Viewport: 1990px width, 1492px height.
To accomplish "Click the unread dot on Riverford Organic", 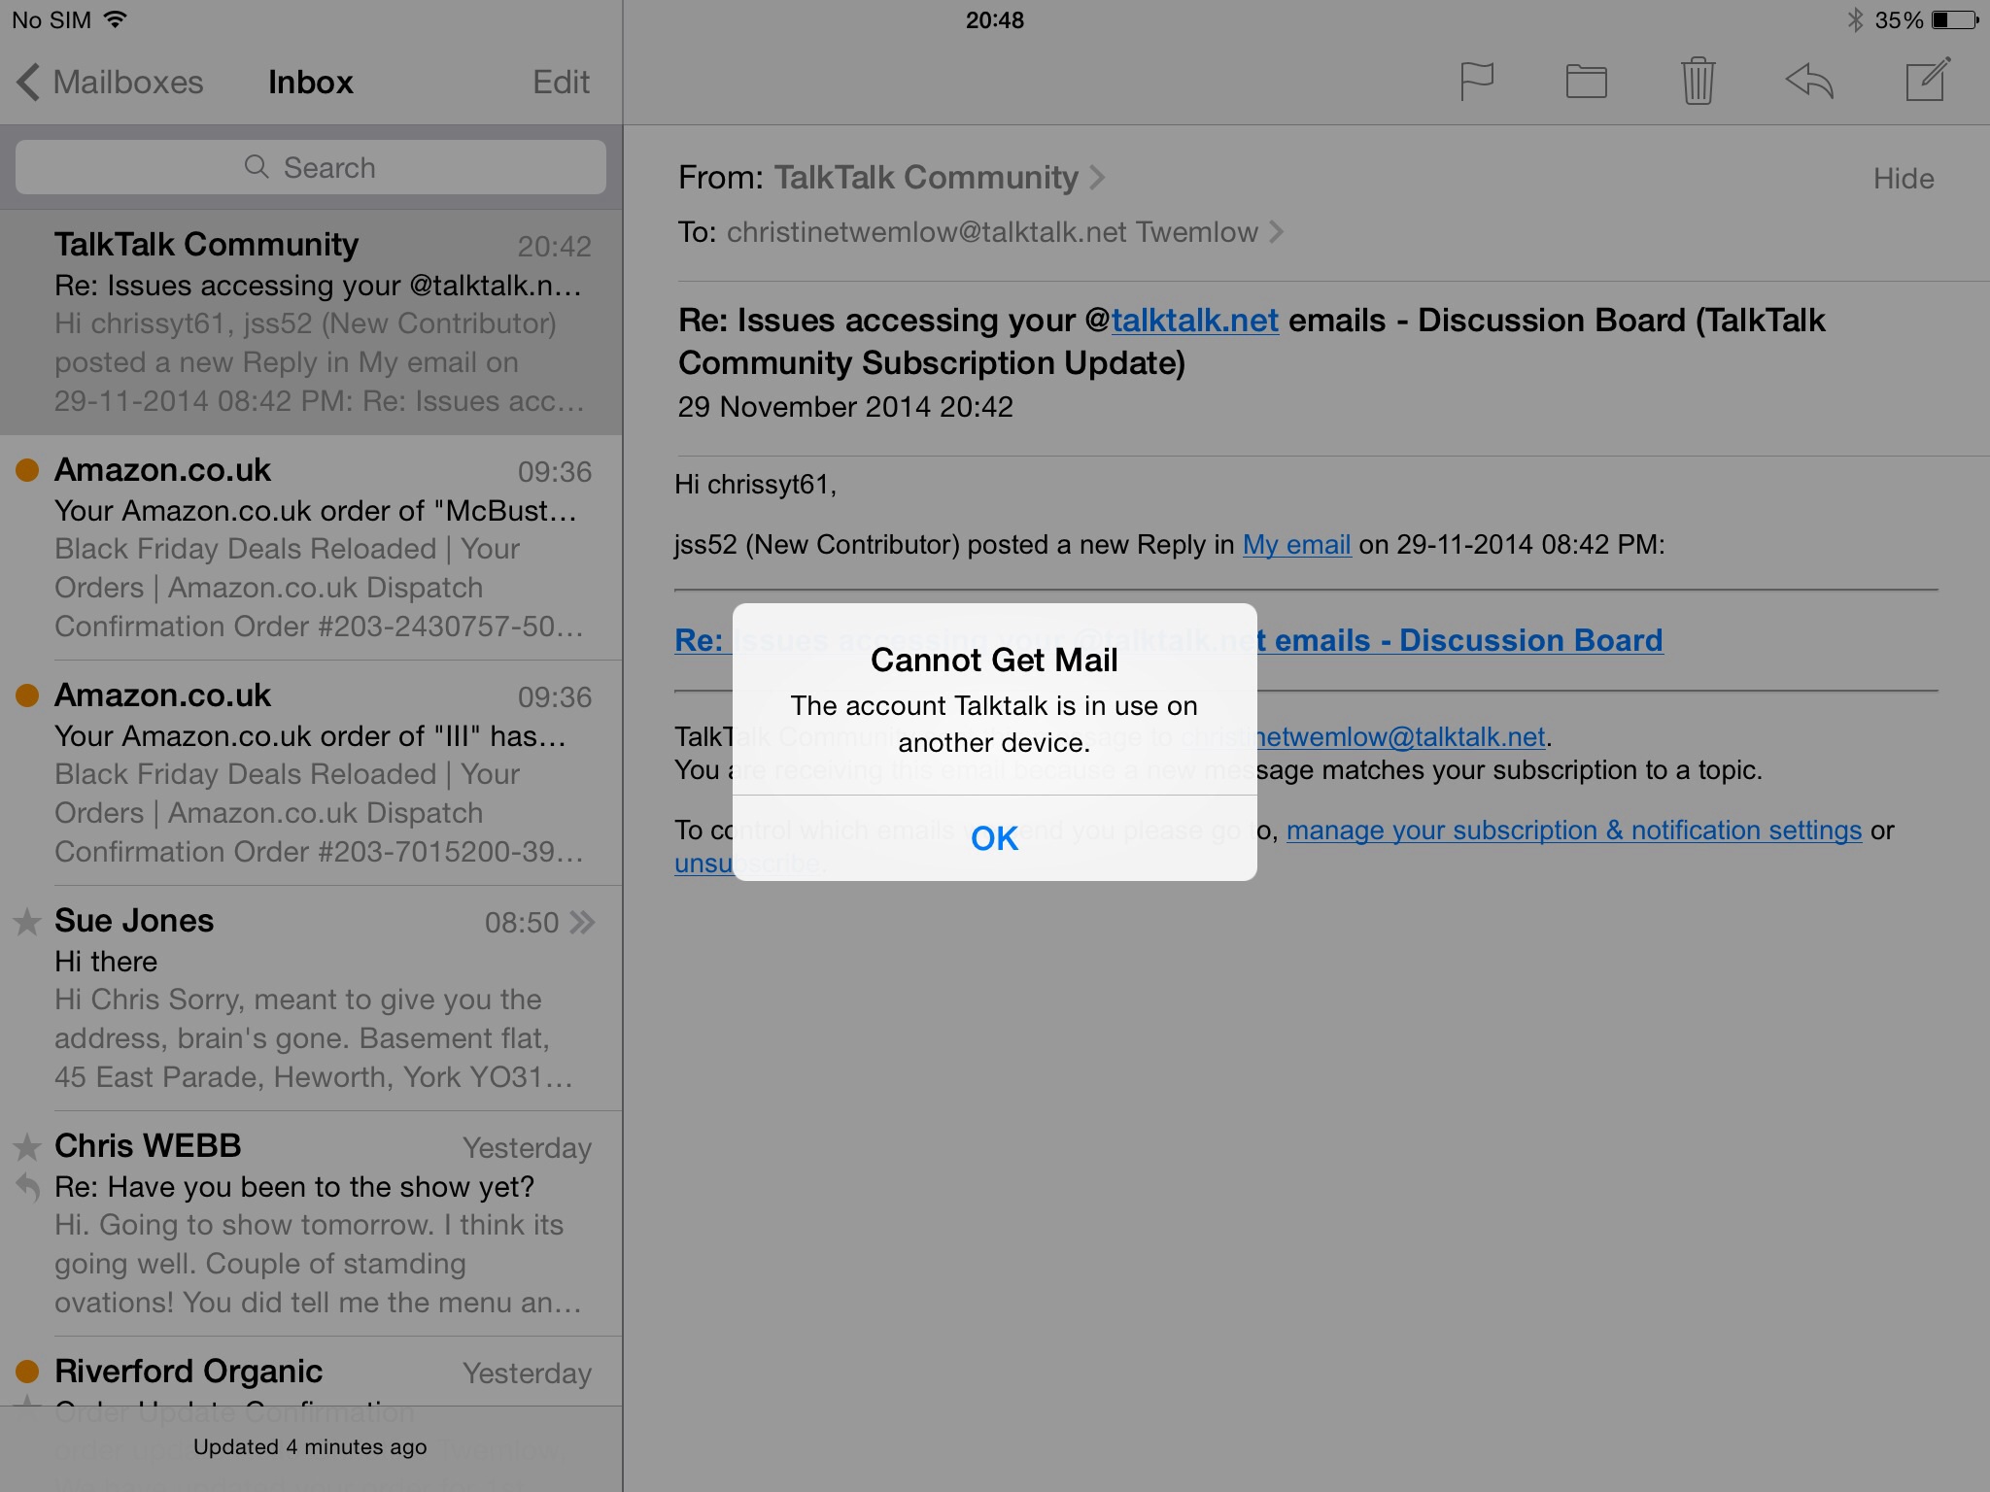I will tap(27, 1372).
